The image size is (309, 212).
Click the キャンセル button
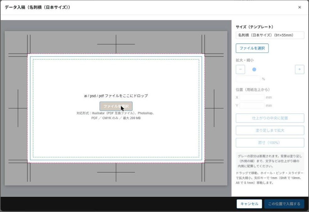[249, 204]
